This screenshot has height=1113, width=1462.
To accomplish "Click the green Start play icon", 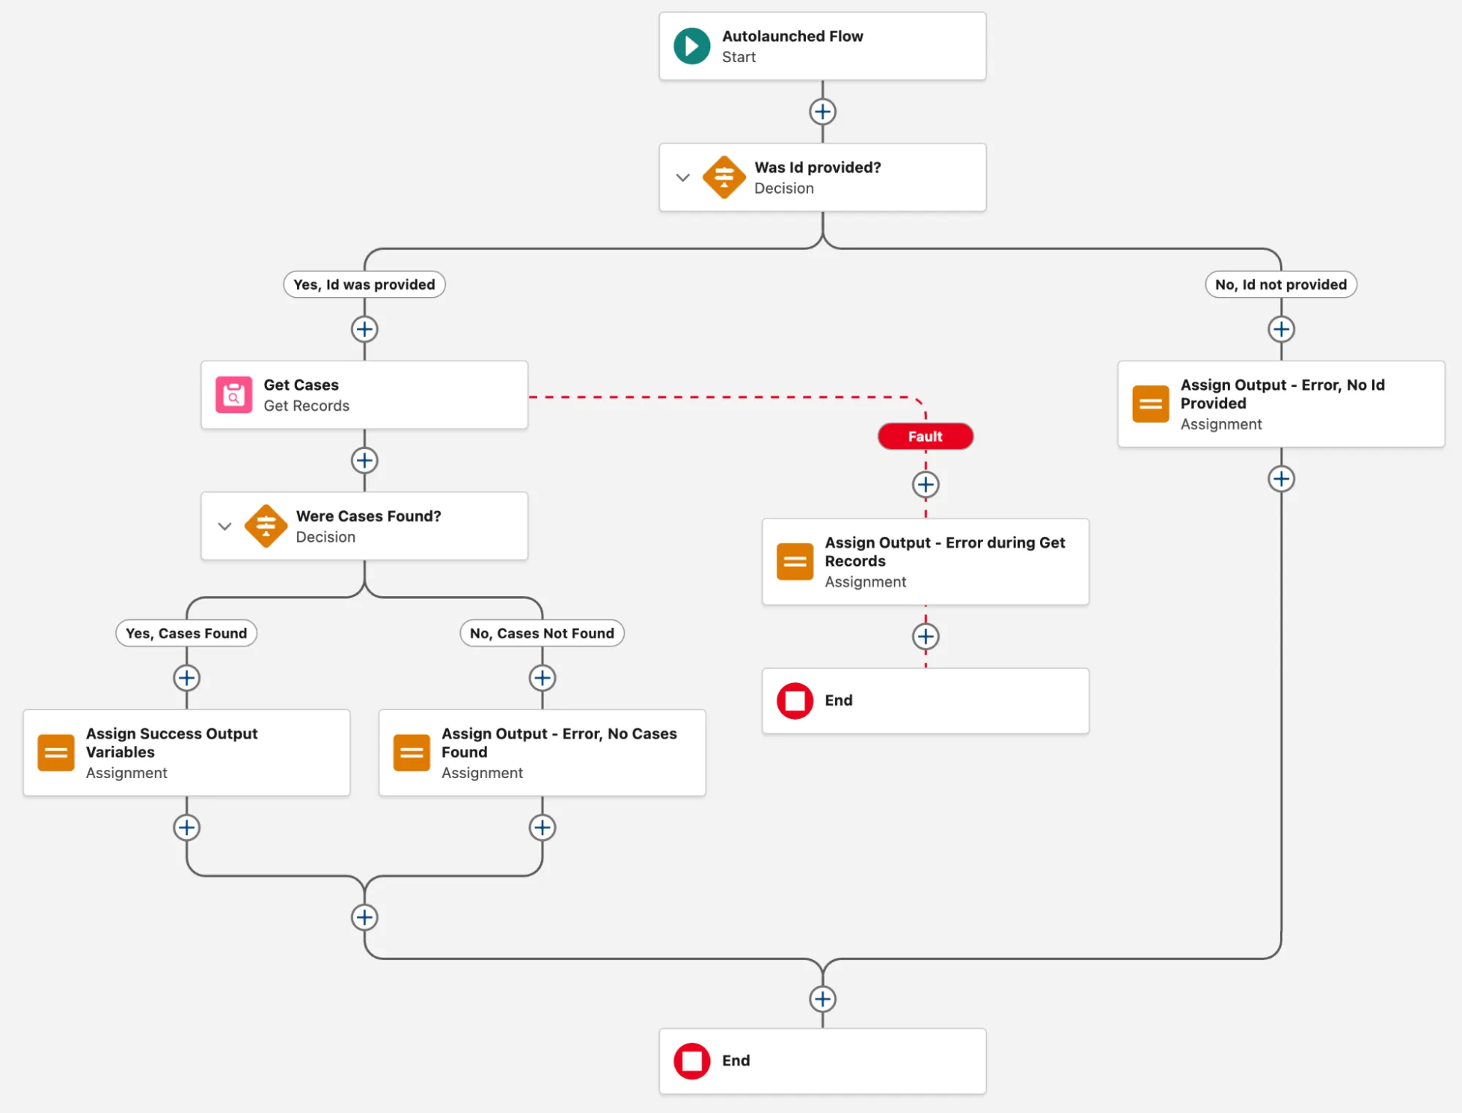I will tap(691, 46).
